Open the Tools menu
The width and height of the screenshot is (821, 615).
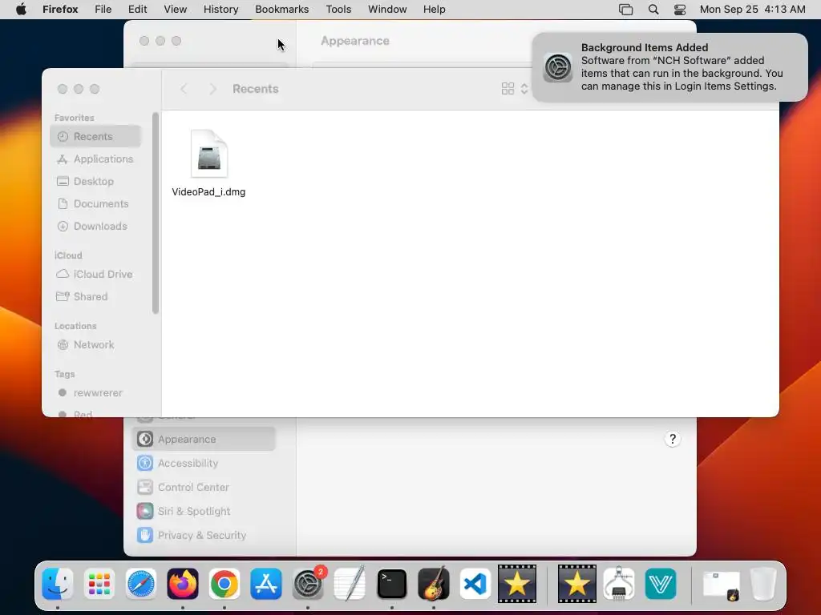click(x=339, y=10)
